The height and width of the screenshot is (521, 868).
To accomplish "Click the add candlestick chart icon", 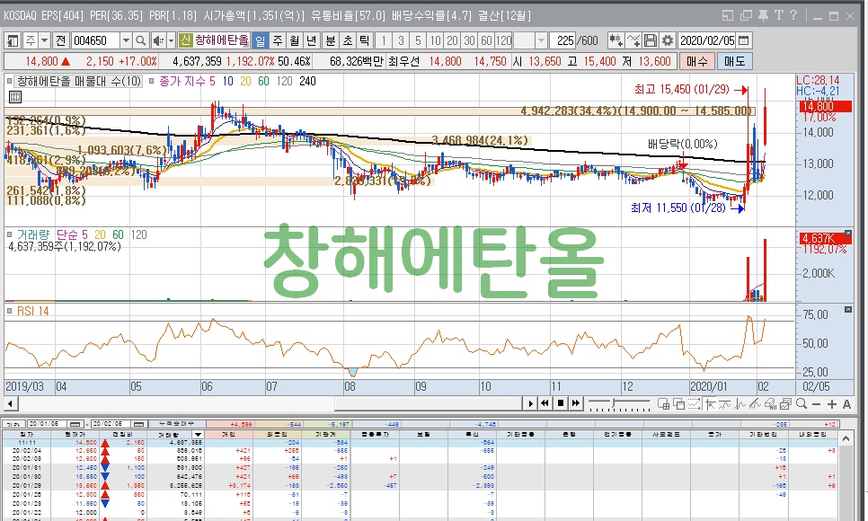I will point(616,40).
